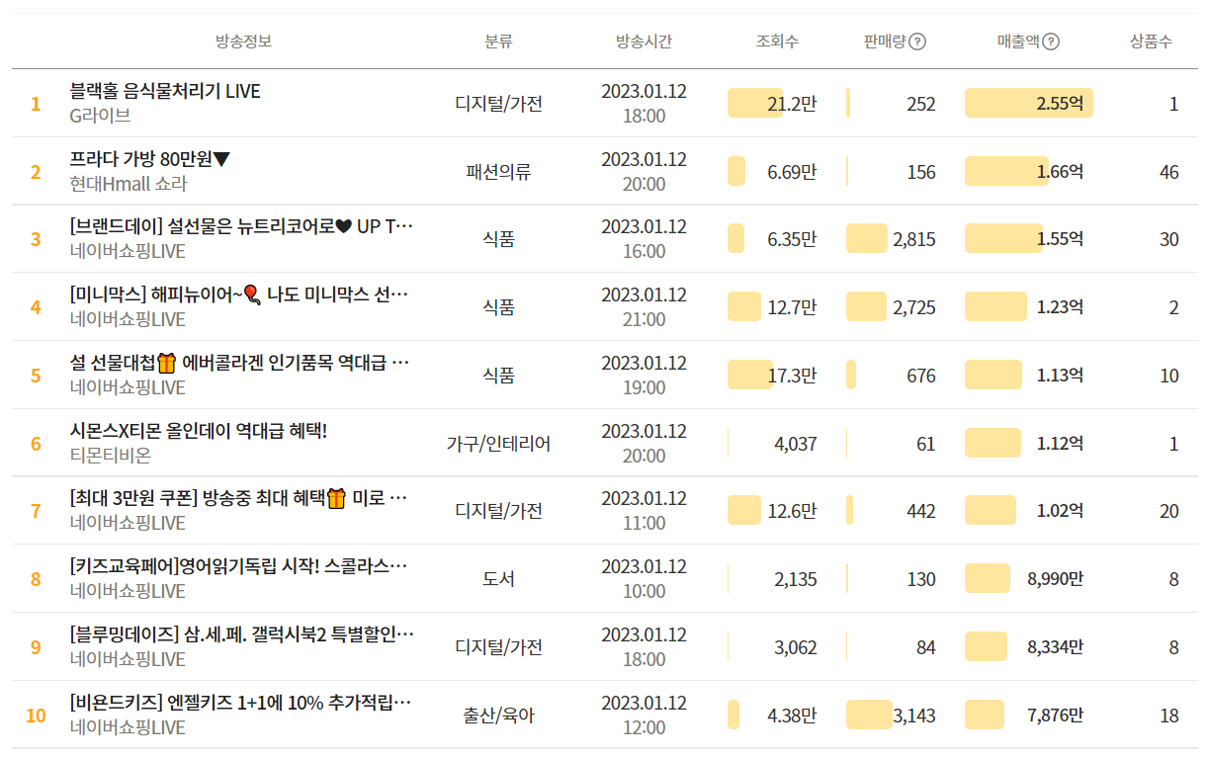Click the 6.69만 views value
Screen dimensions: 1207x759
pyautogui.click(x=792, y=172)
